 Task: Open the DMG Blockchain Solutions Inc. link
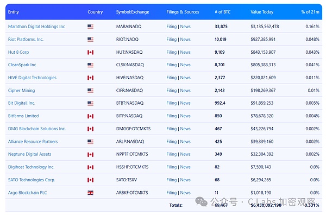coord(37,129)
